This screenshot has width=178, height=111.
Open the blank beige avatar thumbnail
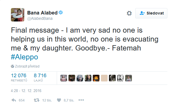click(x=104, y=78)
